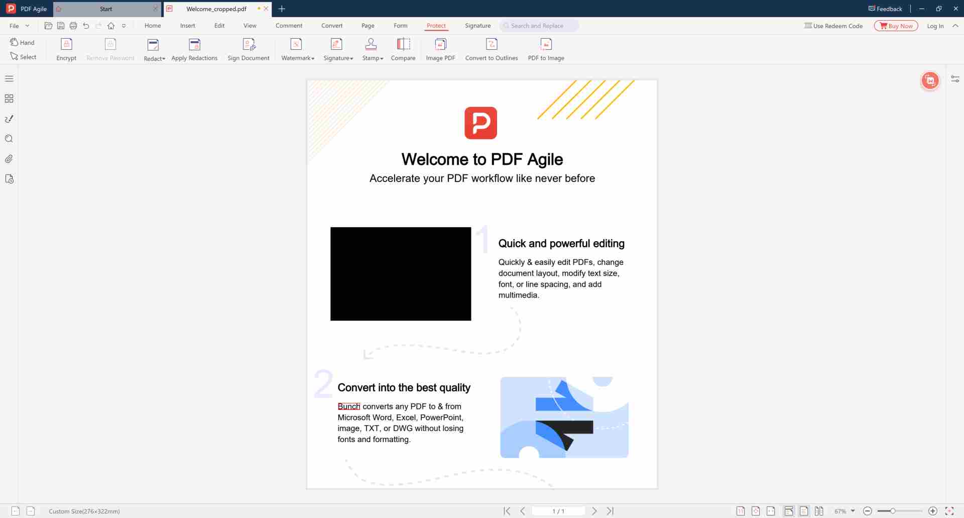964x518 pixels.
Task: Switch to the Convert ribbon tab
Action: coord(332,26)
